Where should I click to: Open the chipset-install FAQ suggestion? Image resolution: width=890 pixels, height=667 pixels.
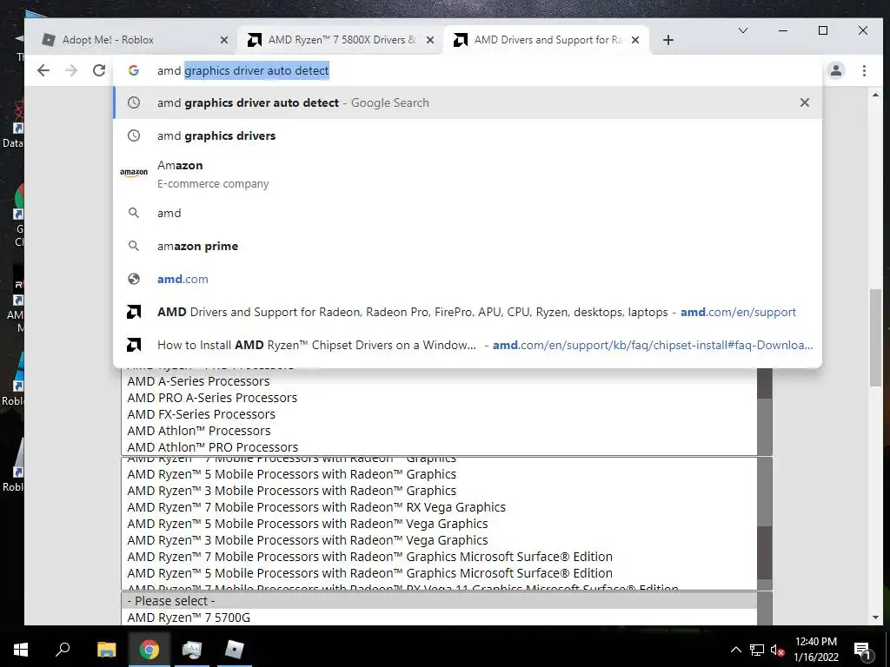click(x=468, y=345)
